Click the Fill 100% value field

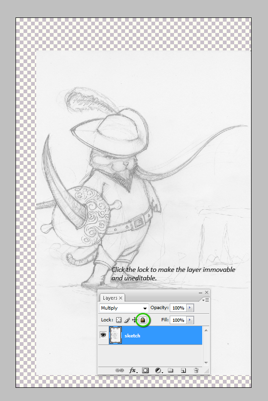178,320
